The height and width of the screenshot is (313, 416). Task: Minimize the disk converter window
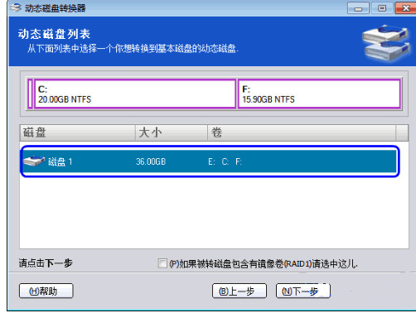[358, 8]
